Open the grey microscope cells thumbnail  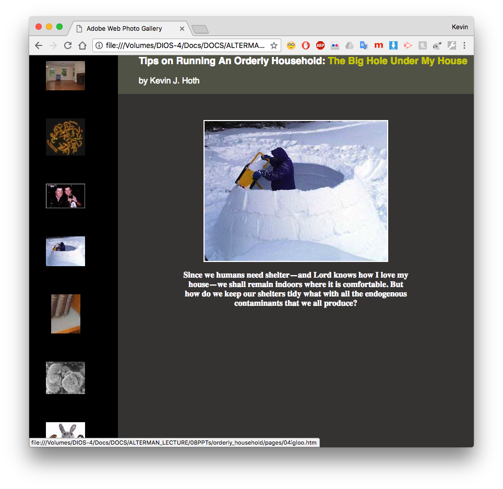point(65,378)
